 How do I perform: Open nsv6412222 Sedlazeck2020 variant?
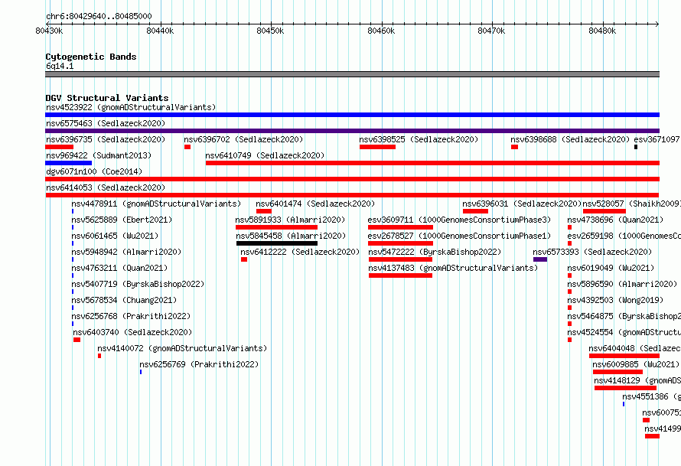click(300, 252)
